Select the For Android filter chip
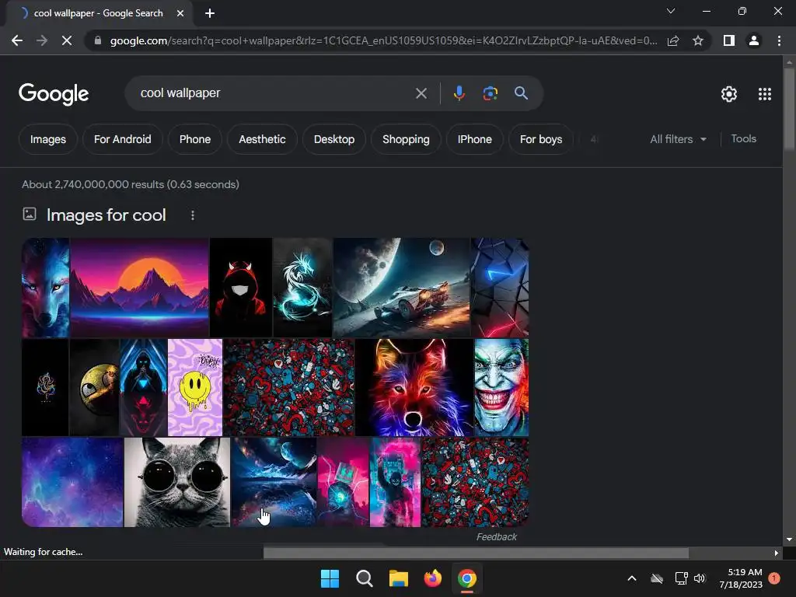This screenshot has width=796, height=597. point(122,139)
